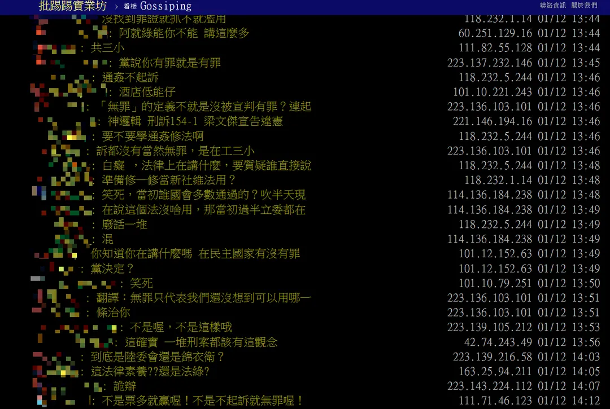The image size is (610, 409).
Task: Click IP address 101.10.221.243
Action: click(x=493, y=92)
